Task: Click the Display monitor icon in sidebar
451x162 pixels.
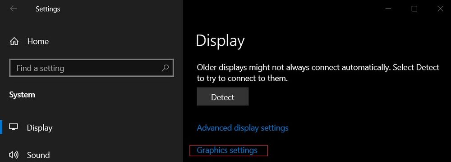Action: click(x=14, y=127)
